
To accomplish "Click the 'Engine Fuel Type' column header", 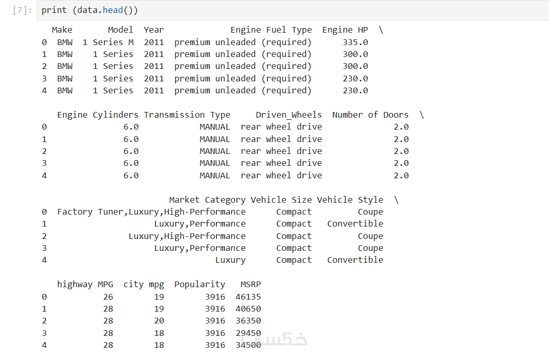I will point(271,30).
